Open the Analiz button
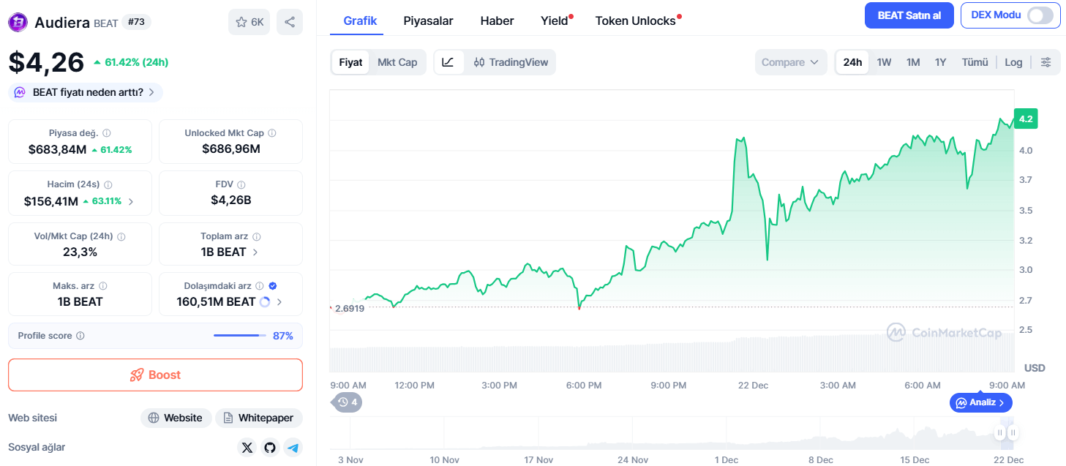 [981, 402]
